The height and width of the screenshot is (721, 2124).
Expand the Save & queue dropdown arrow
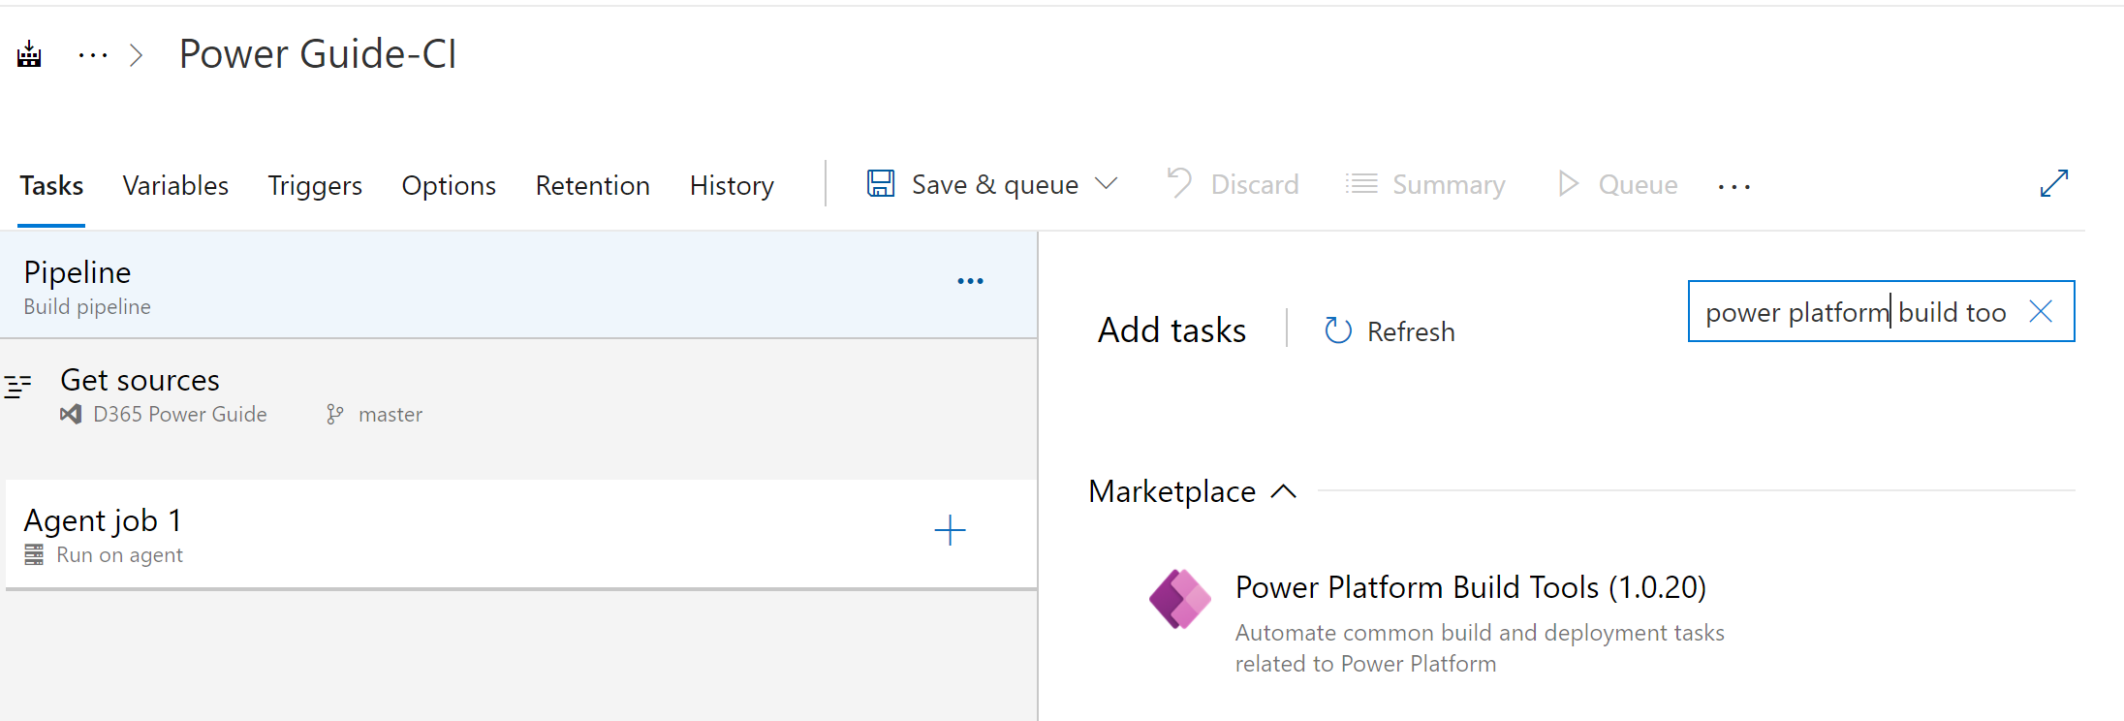[1107, 183]
